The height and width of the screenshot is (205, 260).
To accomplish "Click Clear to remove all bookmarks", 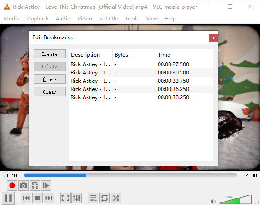I will 50,92.
